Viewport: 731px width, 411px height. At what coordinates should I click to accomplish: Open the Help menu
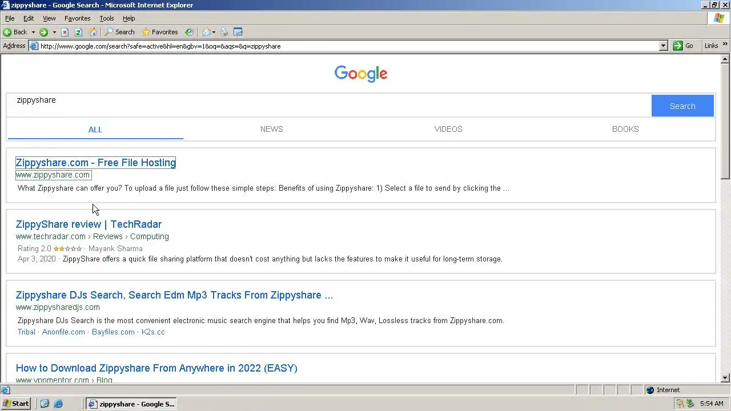click(x=129, y=18)
